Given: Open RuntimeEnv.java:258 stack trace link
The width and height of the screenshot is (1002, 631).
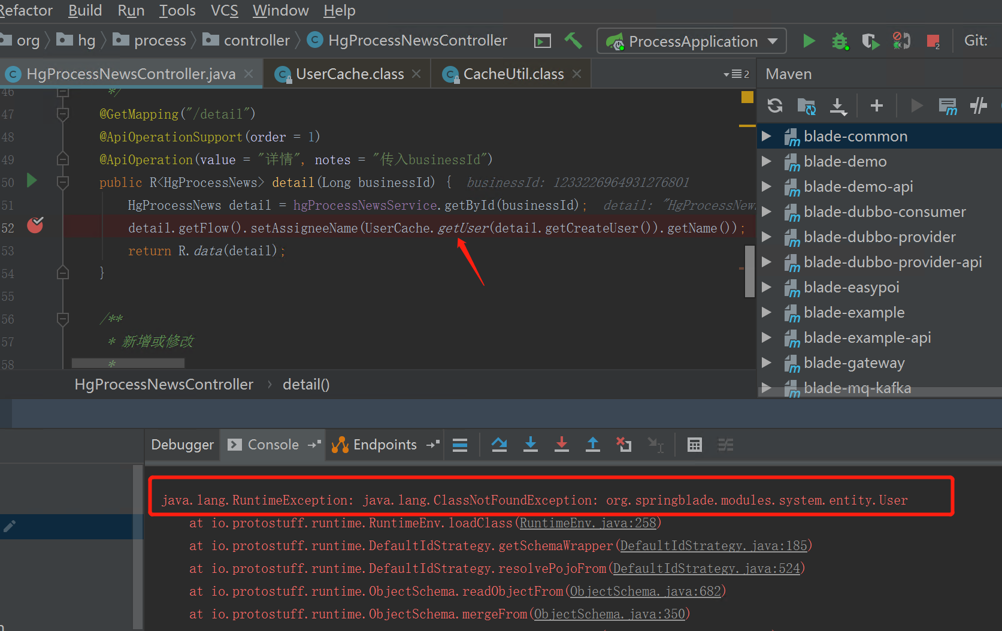Looking at the screenshot, I should click(588, 523).
